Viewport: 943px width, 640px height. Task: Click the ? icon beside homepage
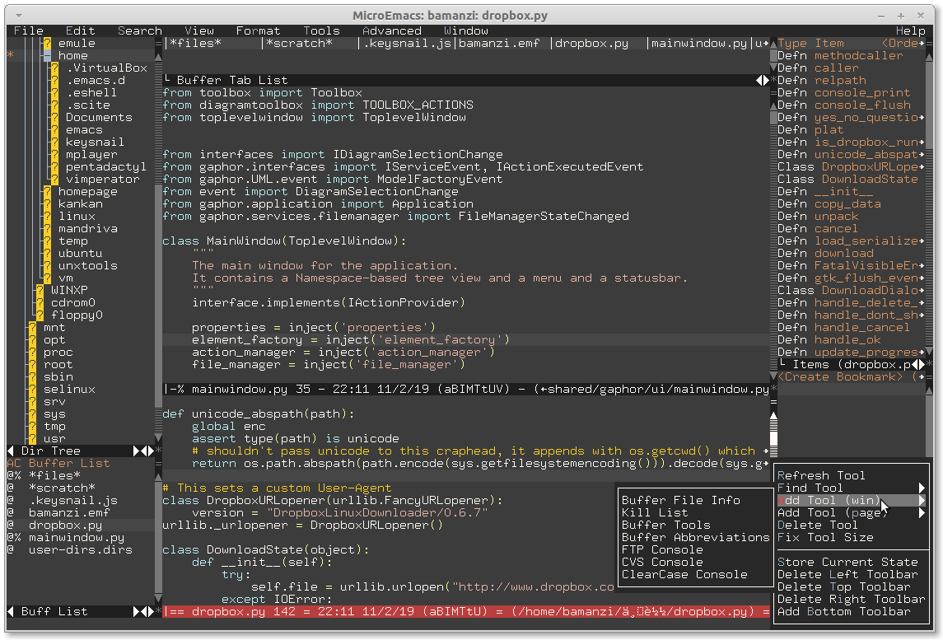pos(48,192)
